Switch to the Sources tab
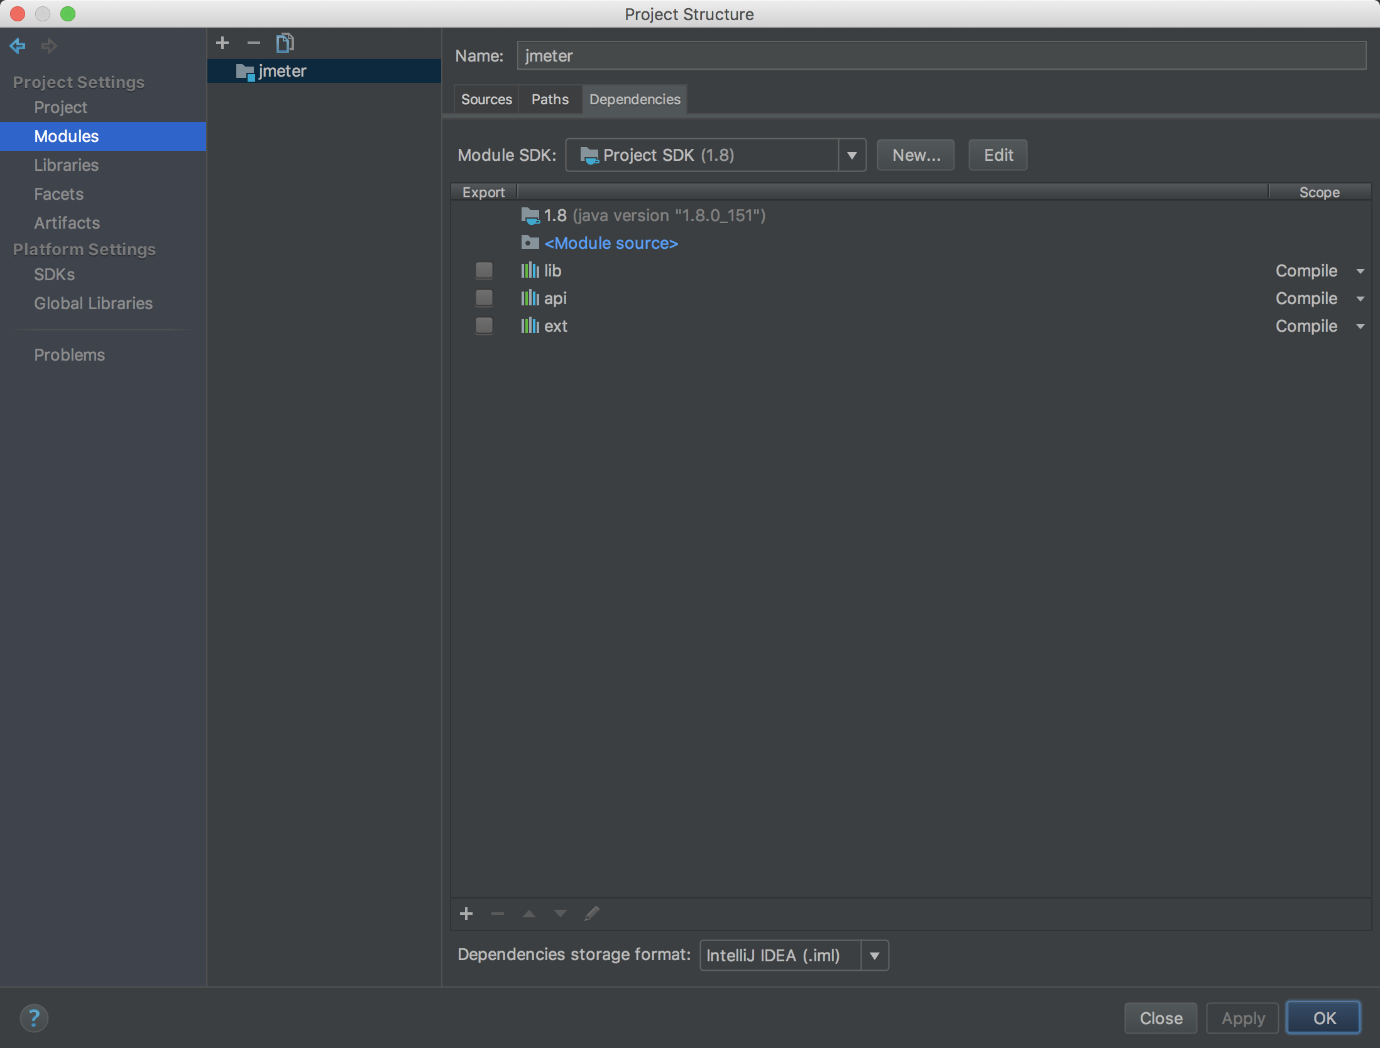Viewport: 1380px width, 1048px height. (486, 99)
